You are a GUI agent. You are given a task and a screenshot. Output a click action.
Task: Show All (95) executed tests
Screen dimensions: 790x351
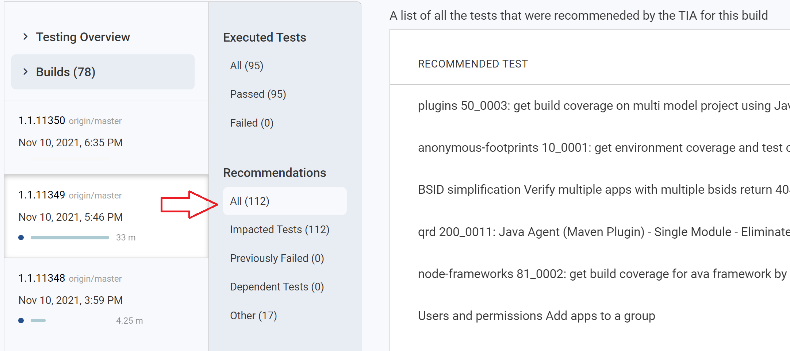[246, 66]
